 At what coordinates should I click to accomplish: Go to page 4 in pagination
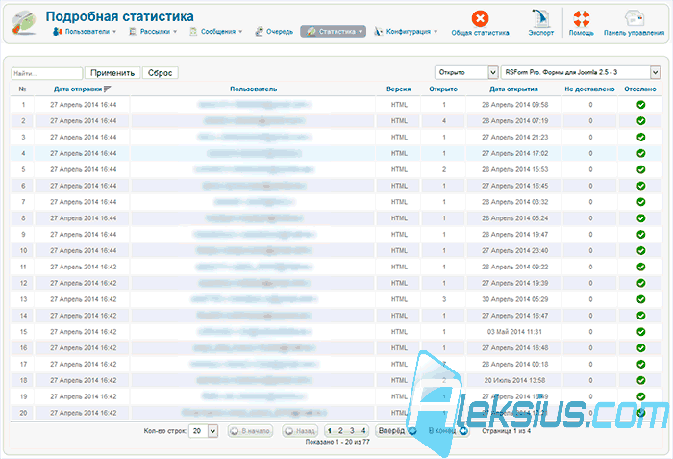tap(363, 431)
